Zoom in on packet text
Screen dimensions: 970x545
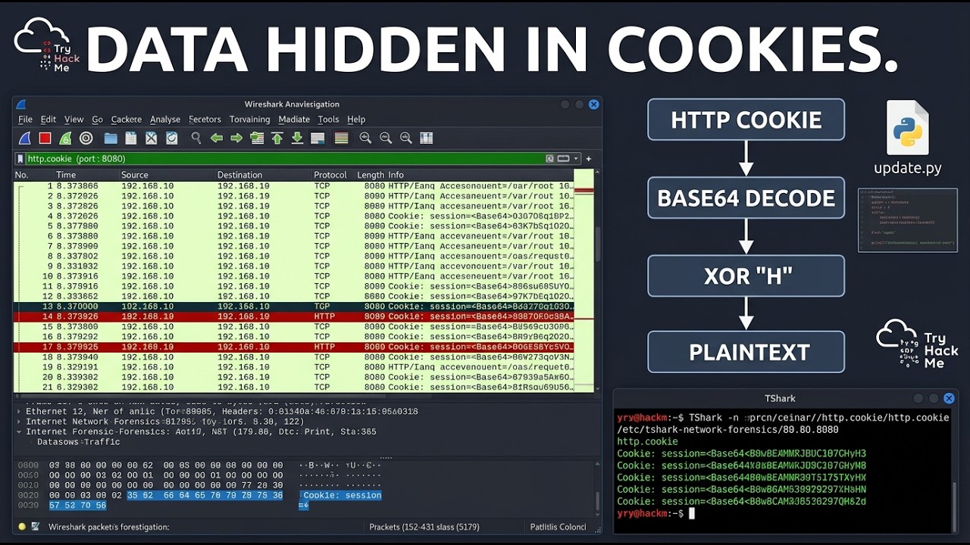pyautogui.click(x=365, y=138)
